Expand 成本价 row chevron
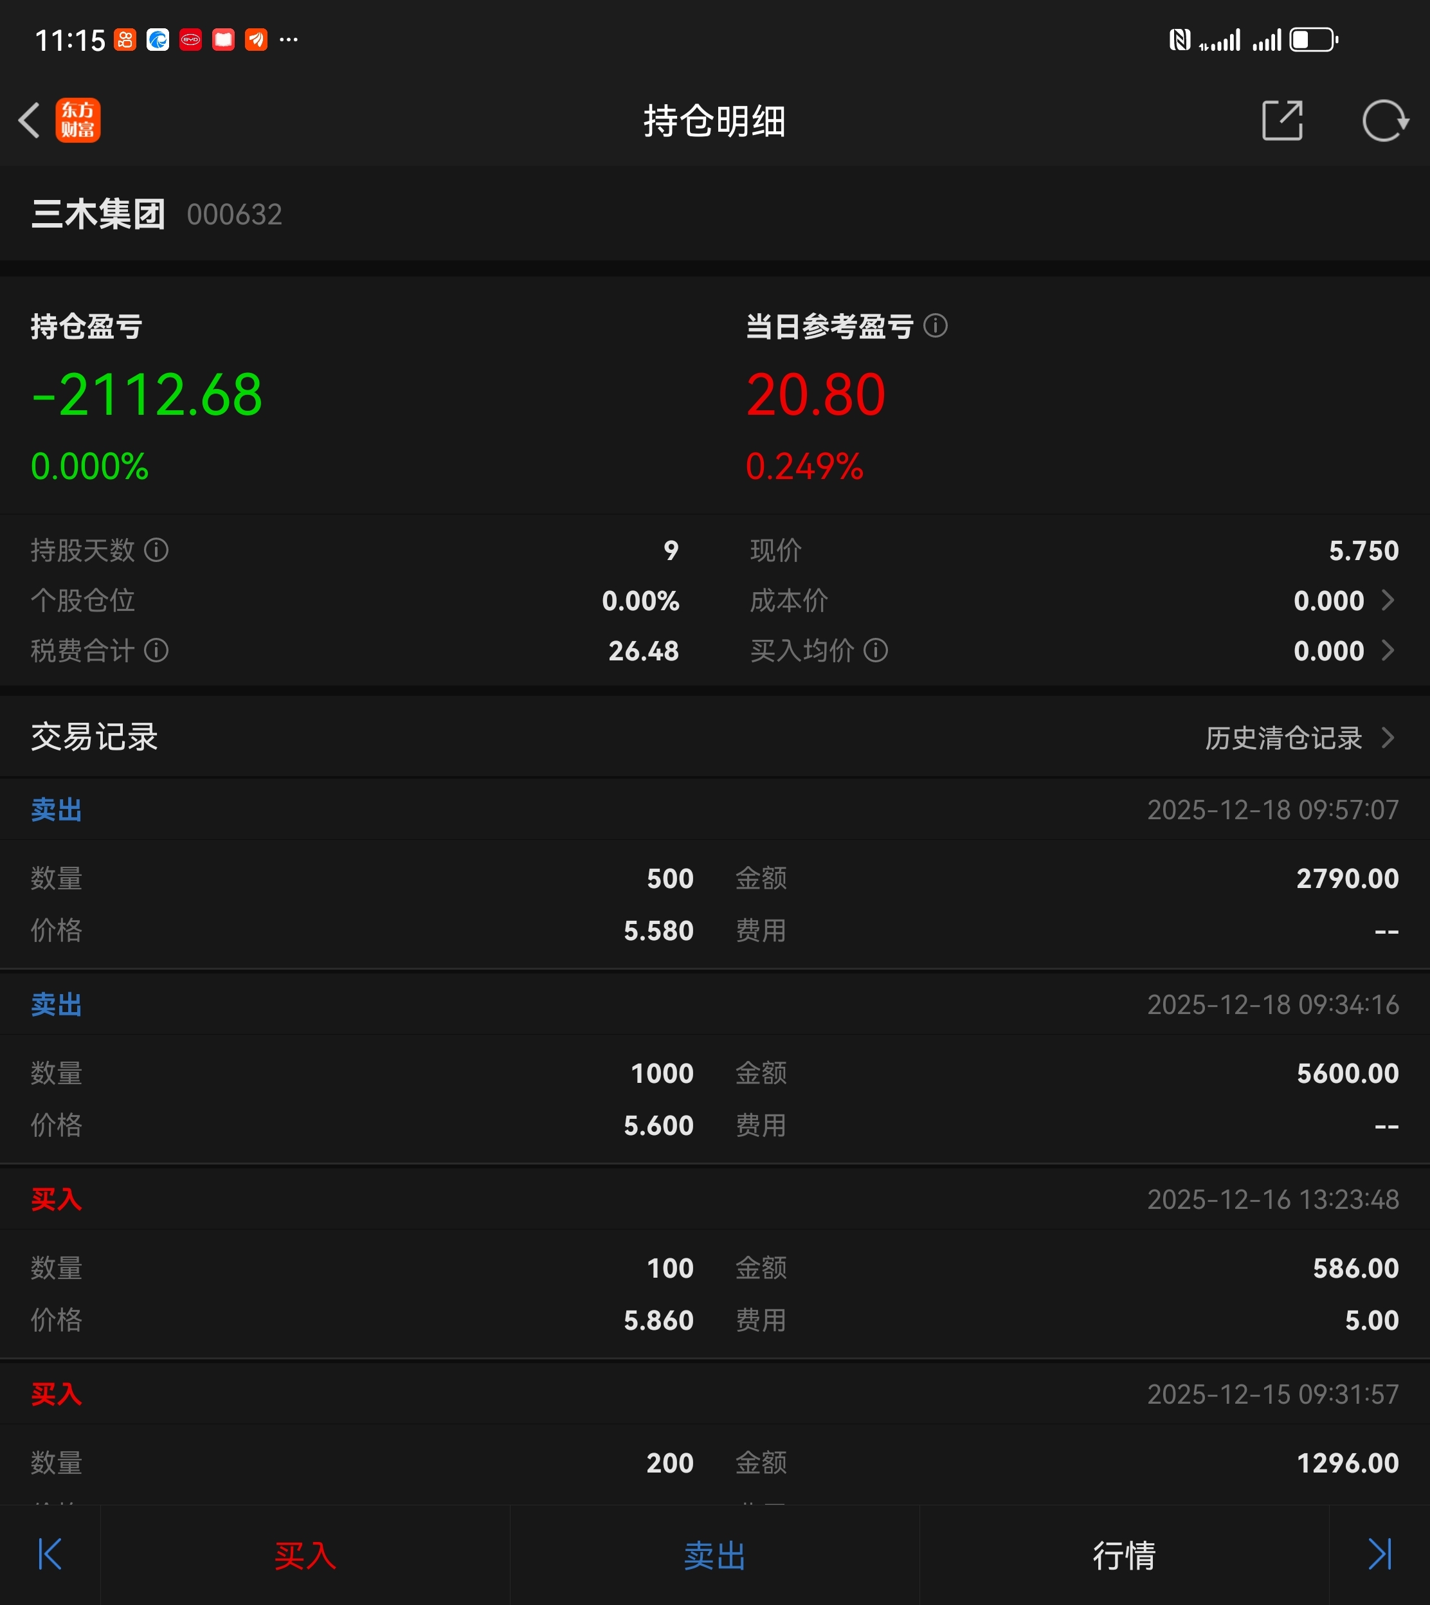Screen dimensions: 1430x1605 point(1388,600)
